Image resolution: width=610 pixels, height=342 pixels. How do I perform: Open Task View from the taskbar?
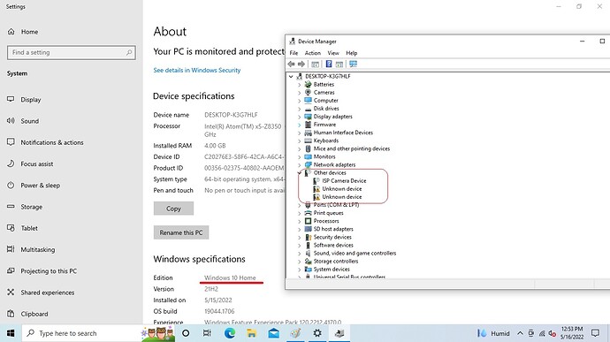207,333
